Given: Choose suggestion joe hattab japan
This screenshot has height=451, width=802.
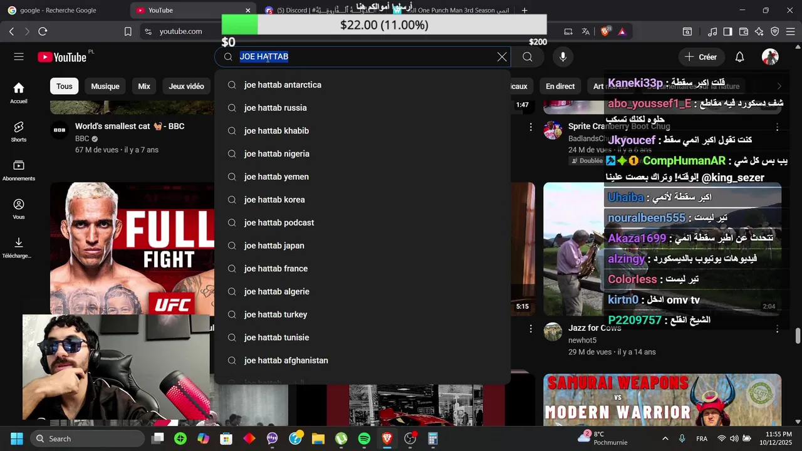Looking at the screenshot, I should point(362,246).
